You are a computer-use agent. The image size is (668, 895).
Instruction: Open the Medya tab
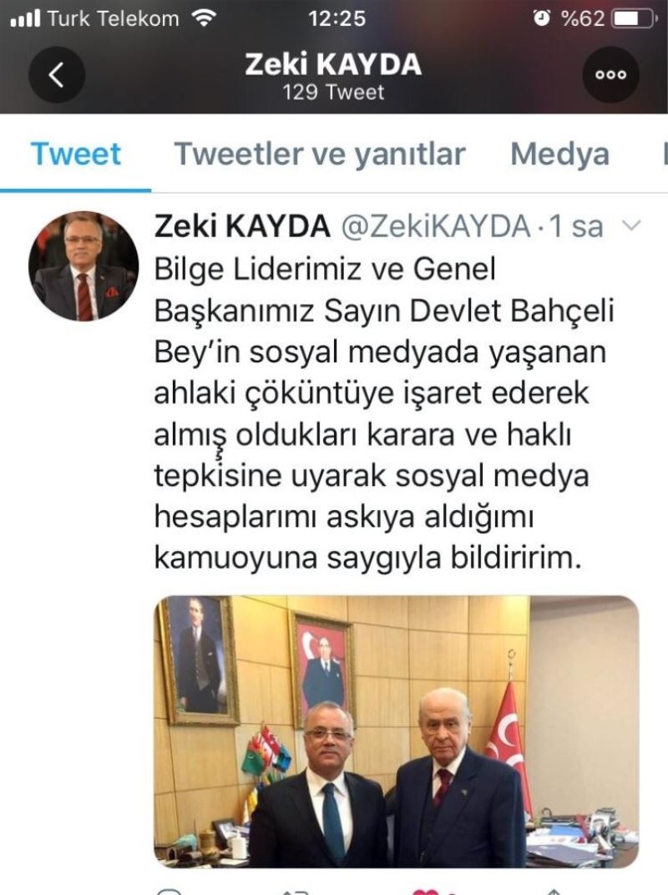[559, 154]
